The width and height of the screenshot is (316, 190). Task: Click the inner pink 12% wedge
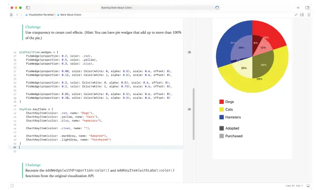(x=264, y=48)
